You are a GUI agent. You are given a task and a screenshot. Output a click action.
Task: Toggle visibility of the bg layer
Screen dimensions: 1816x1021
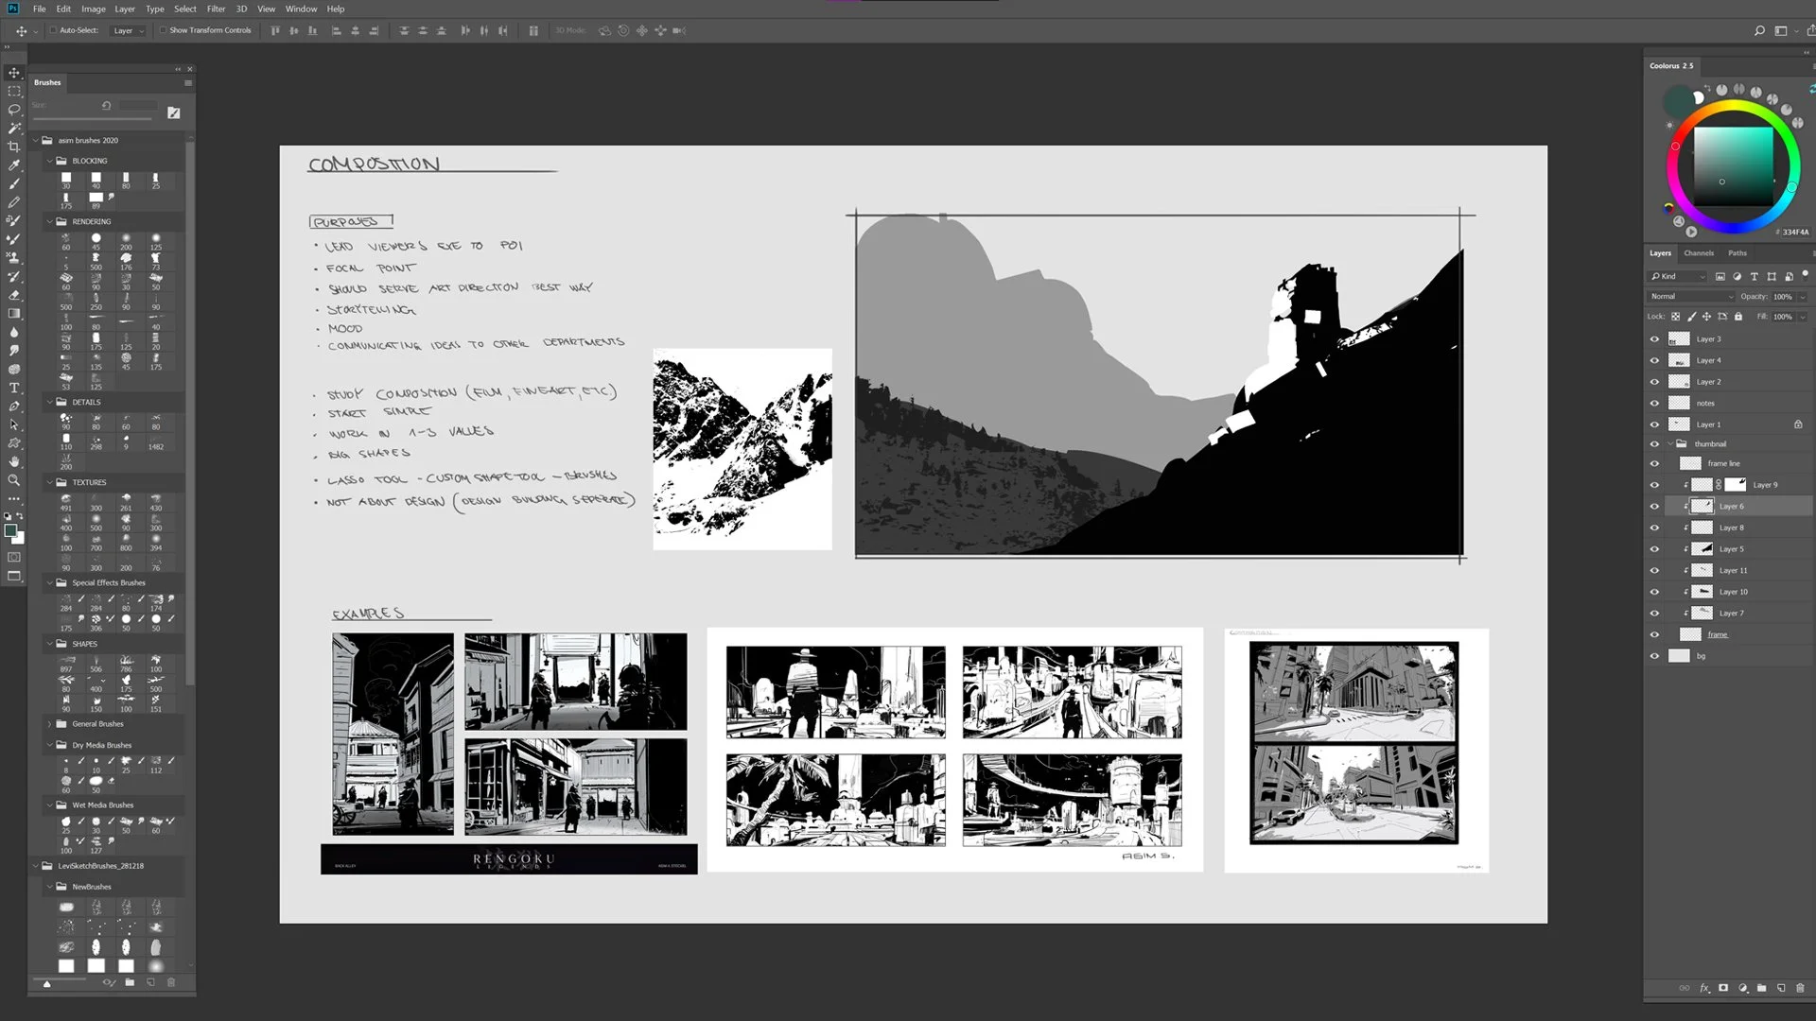(1654, 655)
